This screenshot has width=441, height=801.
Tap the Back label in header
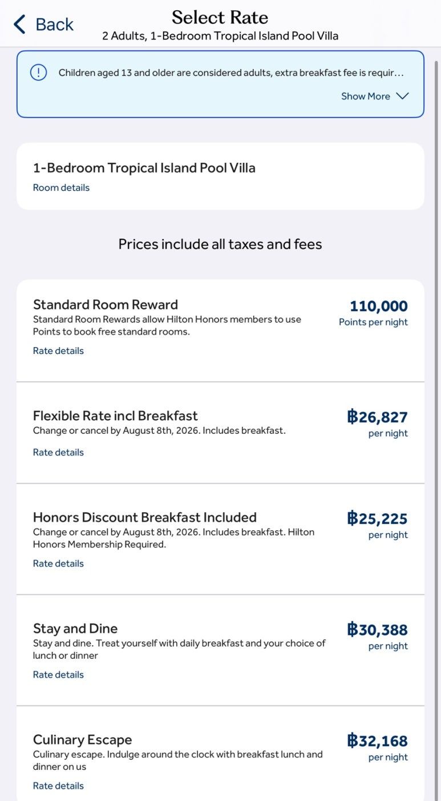54,25
